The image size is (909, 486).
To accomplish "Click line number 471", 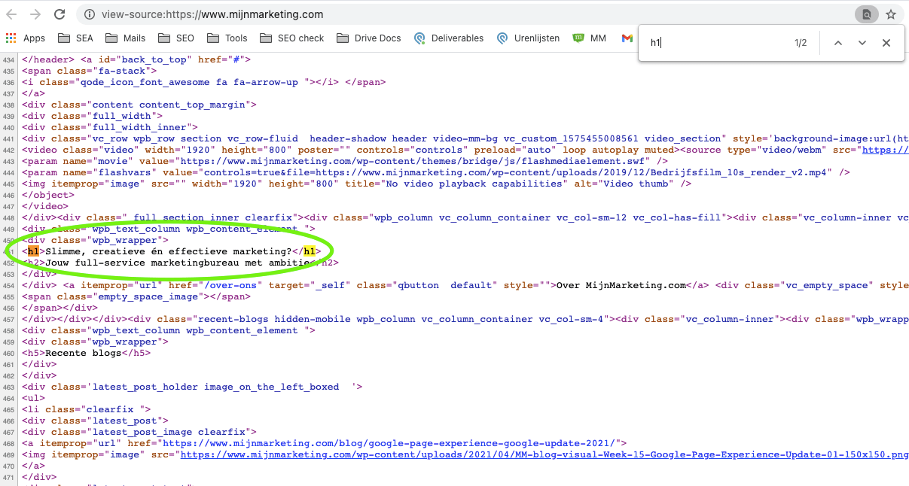I will (8, 477).
